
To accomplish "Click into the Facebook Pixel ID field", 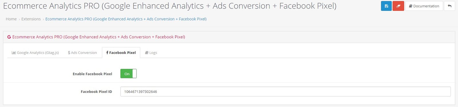I will point(285,92).
